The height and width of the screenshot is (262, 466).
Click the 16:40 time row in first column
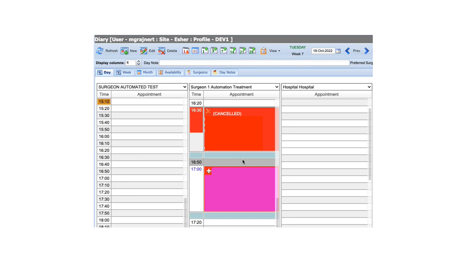(140, 164)
